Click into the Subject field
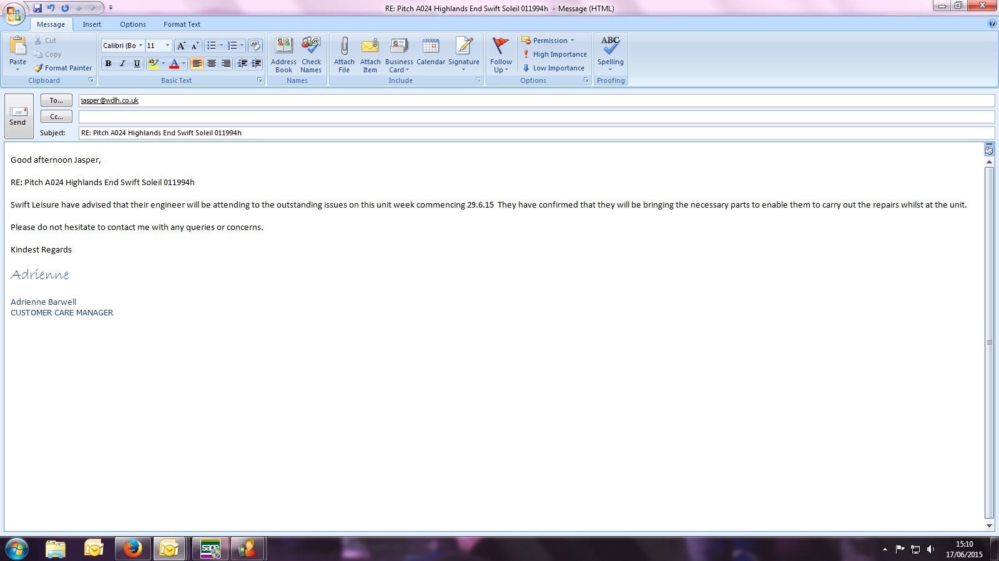 click(536, 133)
